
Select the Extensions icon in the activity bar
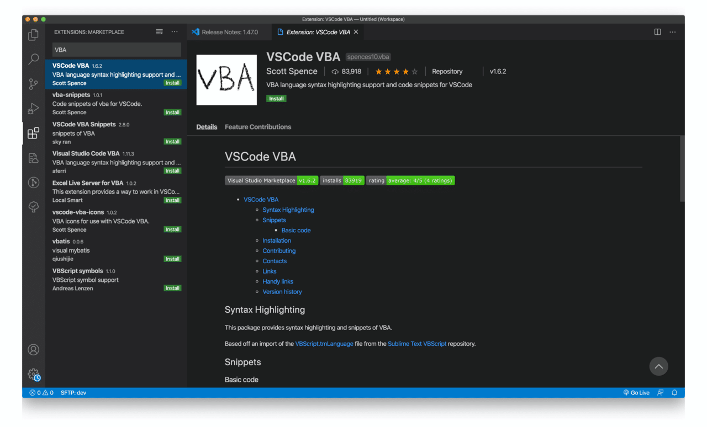[x=34, y=133]
